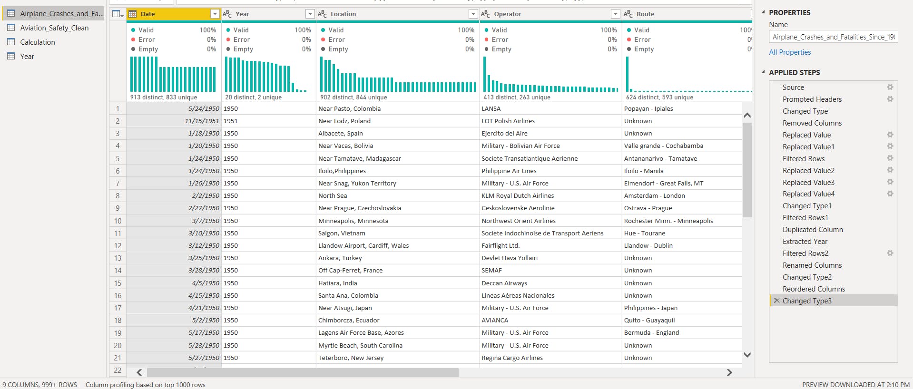
Task: Click 'Column profiling based on top 1000 rows'
Action: click(x=146, y=385)
